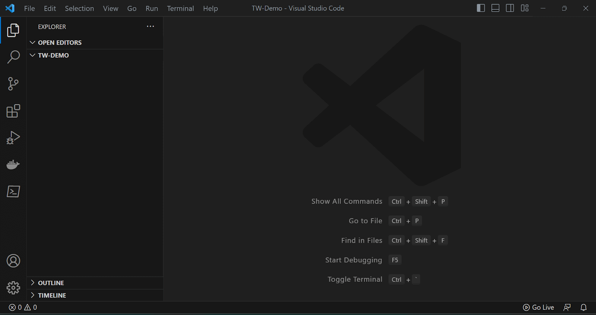Close the VS Code window
Screen dimensions: 596x315
[586, 8]
